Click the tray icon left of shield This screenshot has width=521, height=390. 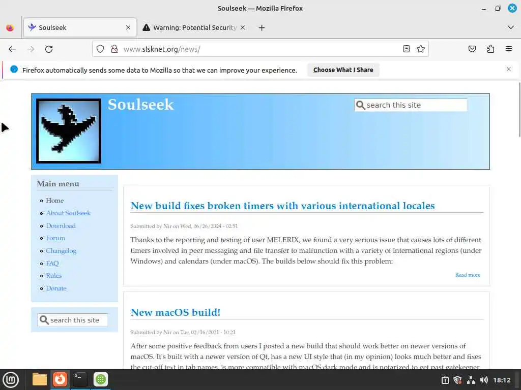point(445,380)
